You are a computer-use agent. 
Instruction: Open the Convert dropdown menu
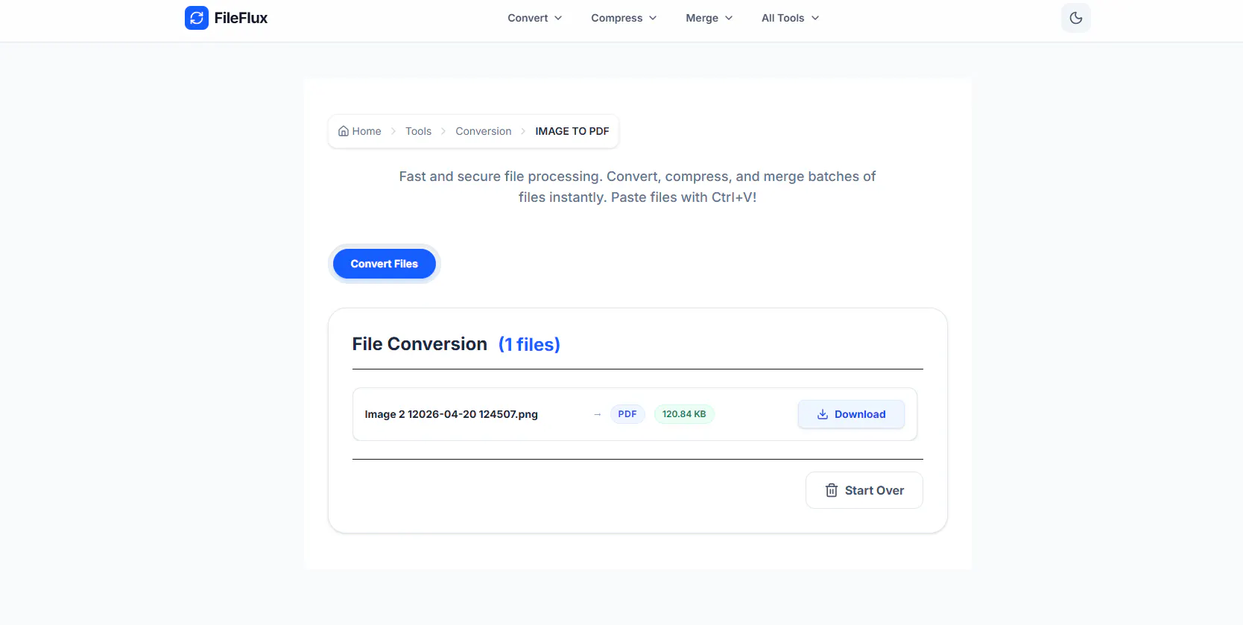pyautogui.click(x=535, y=18)
